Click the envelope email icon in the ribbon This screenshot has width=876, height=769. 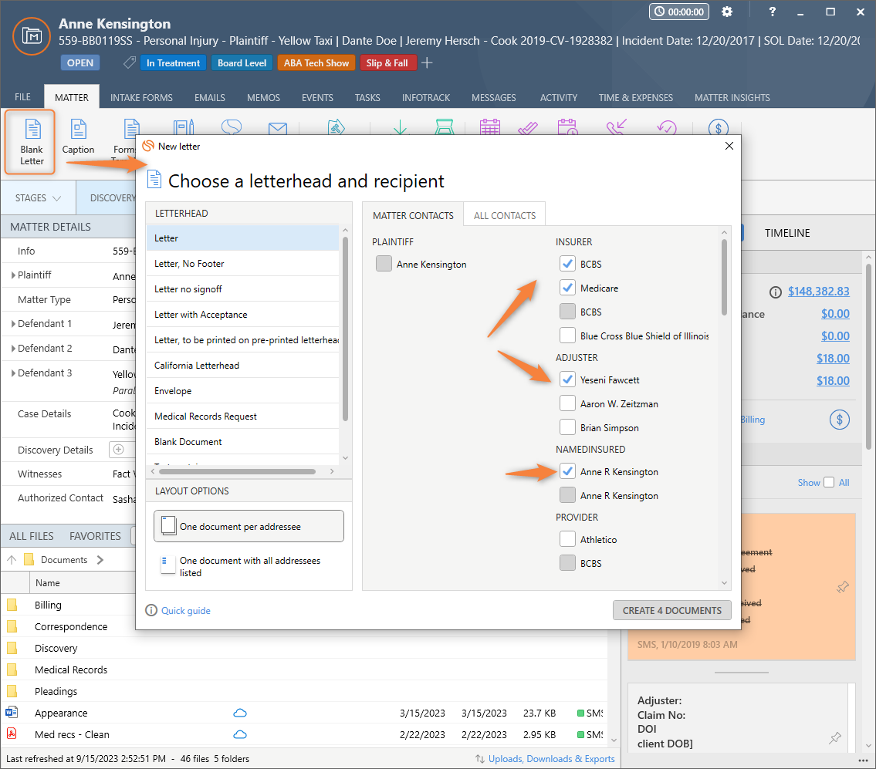tap(278, 129)
